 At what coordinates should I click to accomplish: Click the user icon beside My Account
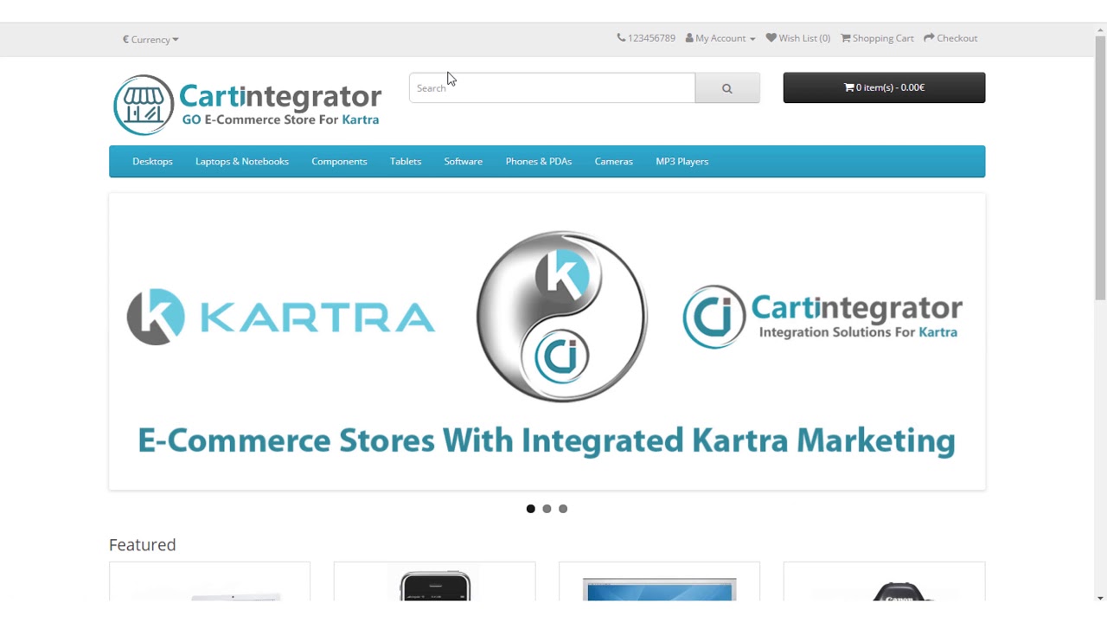[x=689, y=38]
